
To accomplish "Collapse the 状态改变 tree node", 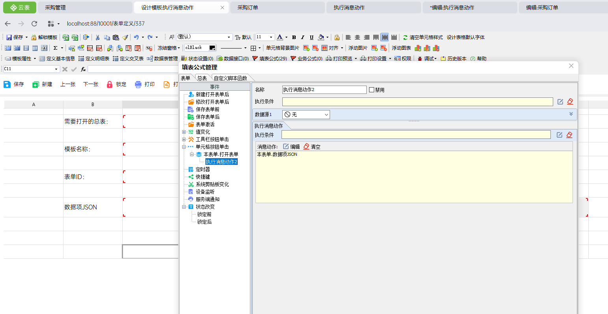I will point(184,207).
